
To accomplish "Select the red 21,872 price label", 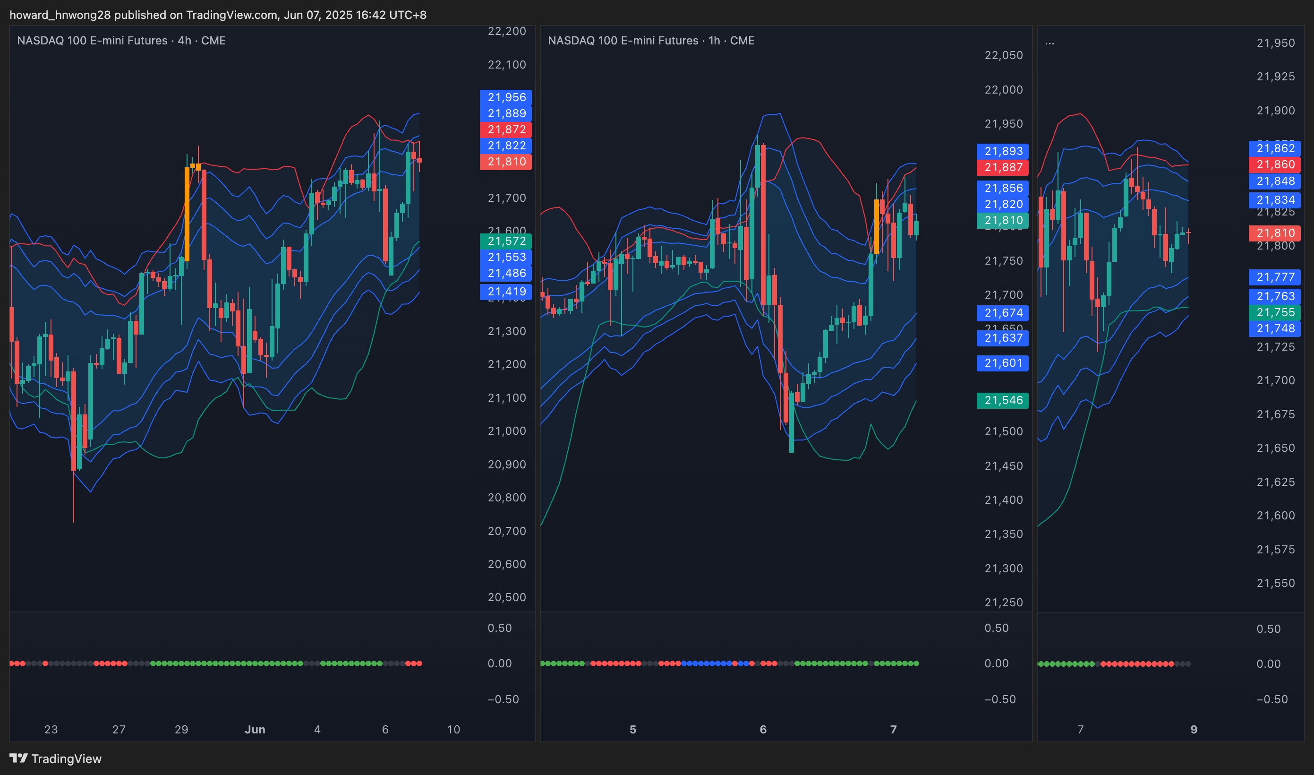I will (x=506, y=129).
